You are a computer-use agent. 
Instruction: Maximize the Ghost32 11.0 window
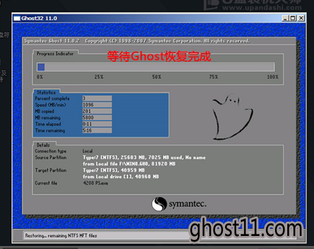tap(293, 18)
